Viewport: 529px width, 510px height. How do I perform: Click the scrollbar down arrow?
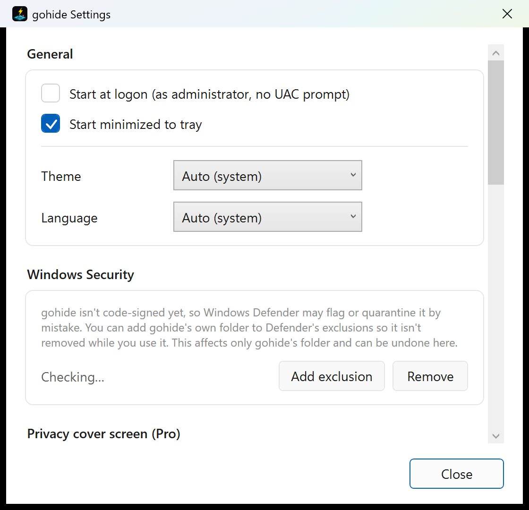tap(495, 436)
